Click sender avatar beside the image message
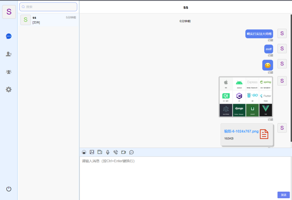Image resolution: width=292 pixels, height=200 pixels. (x=282, y=81)
